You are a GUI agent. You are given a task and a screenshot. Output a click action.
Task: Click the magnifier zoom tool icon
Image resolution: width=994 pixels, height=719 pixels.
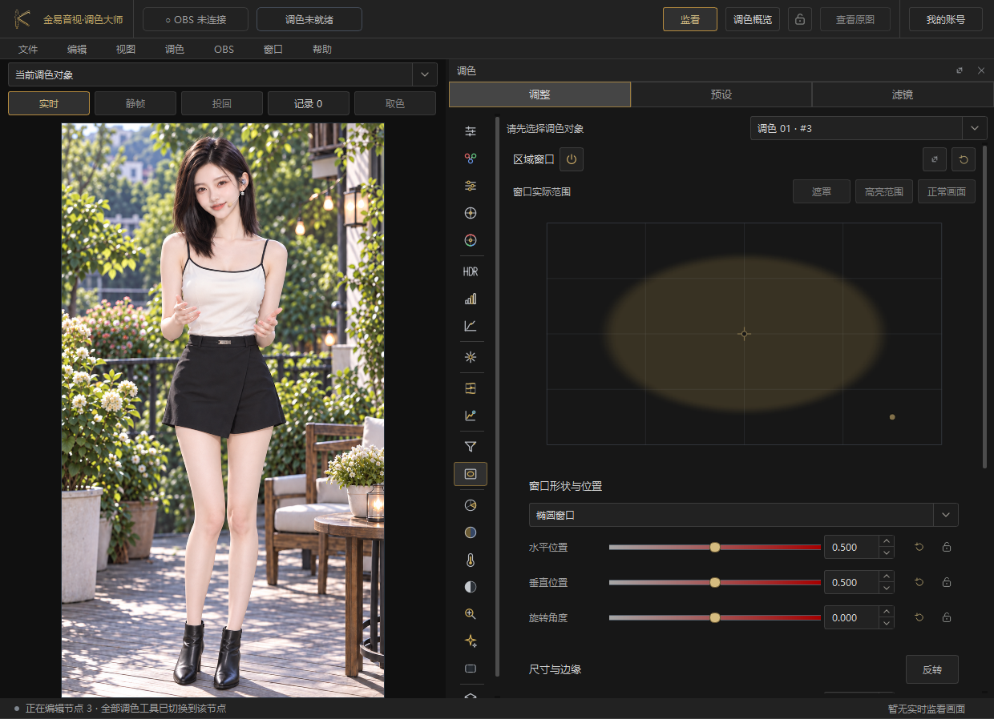471,614
